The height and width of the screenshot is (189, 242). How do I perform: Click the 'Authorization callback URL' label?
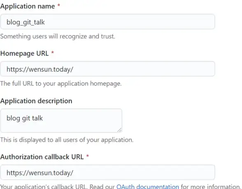tap(42, 157)
